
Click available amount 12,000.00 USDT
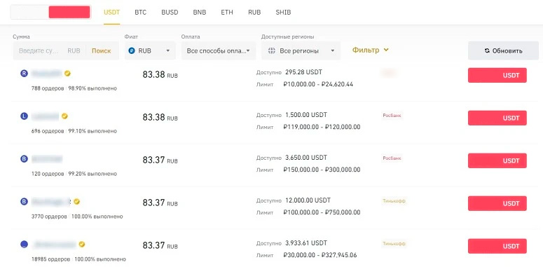[308, 200]
